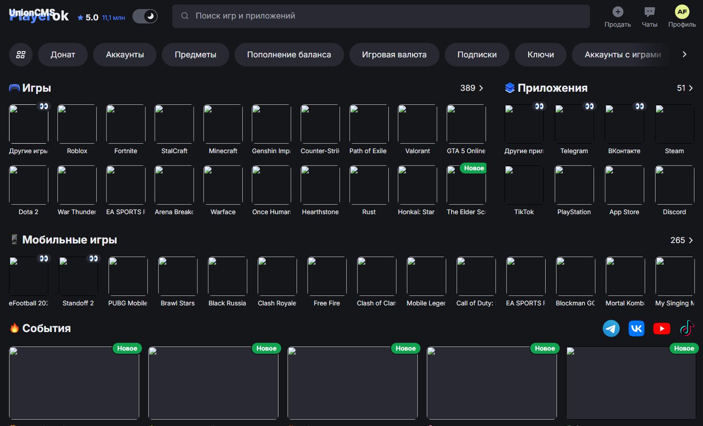Open the App Store tile
The image size is (703, 426).
coord(624,191)
